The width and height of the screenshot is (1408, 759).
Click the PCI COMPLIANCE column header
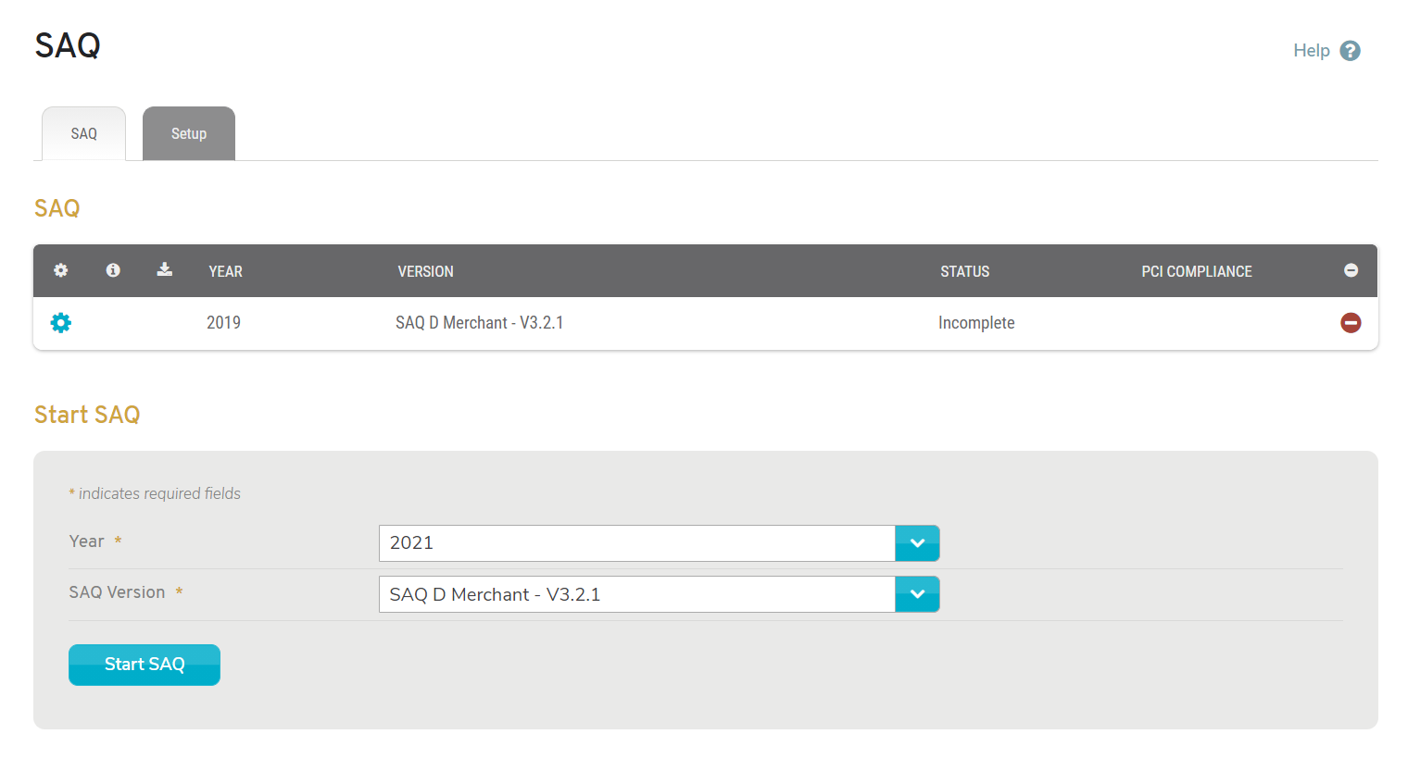[x=1196, y=271]
